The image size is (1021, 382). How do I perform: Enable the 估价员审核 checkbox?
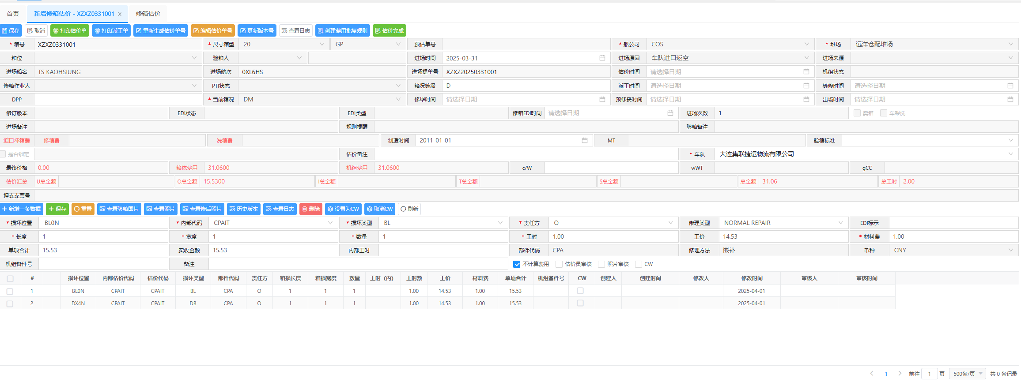click(559, 264)
